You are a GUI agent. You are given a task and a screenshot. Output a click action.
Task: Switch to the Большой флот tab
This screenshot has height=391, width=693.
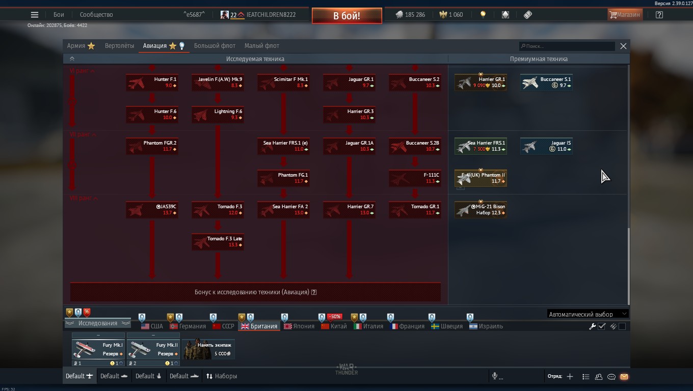[x=215, y=46]
